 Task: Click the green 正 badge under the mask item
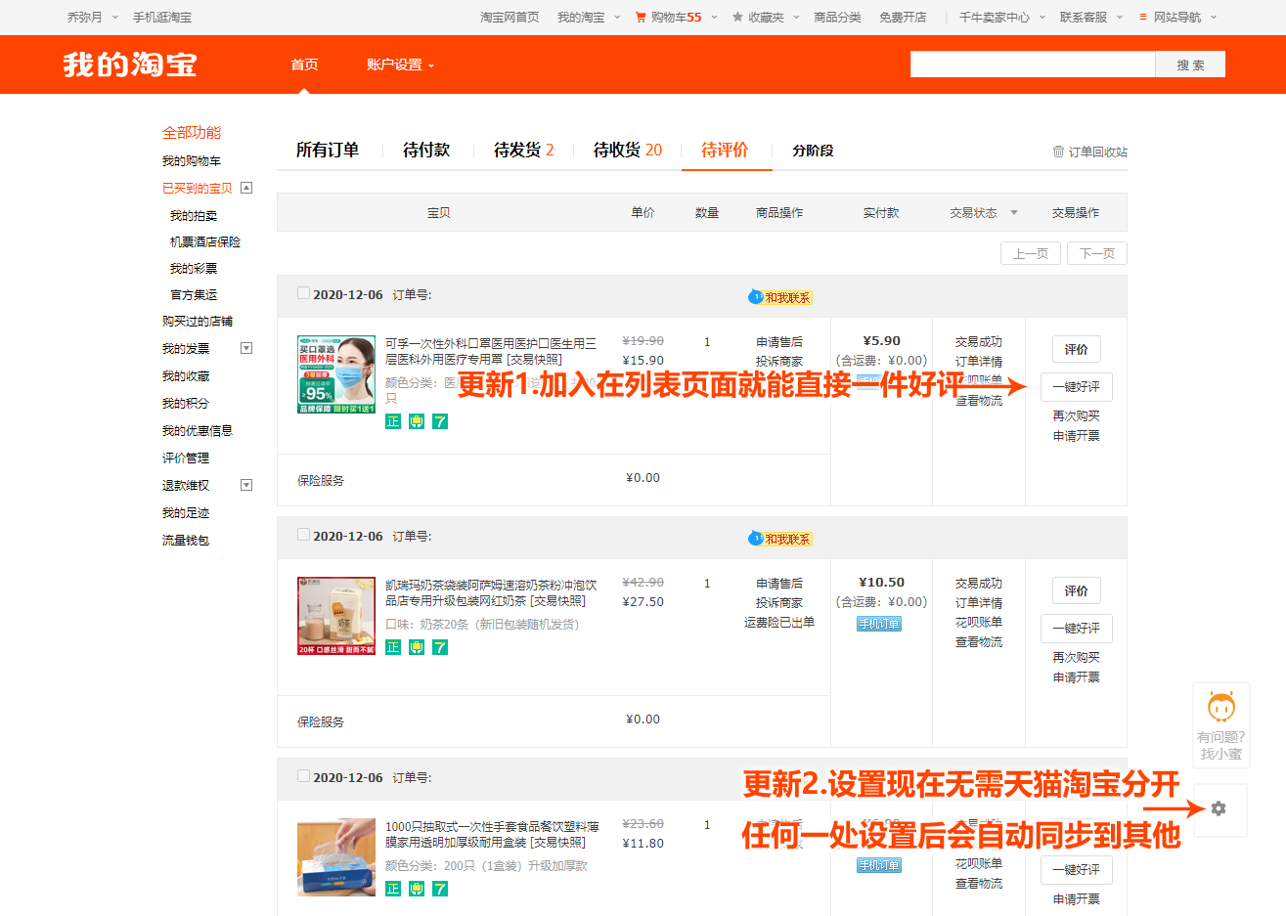[393, 421]
